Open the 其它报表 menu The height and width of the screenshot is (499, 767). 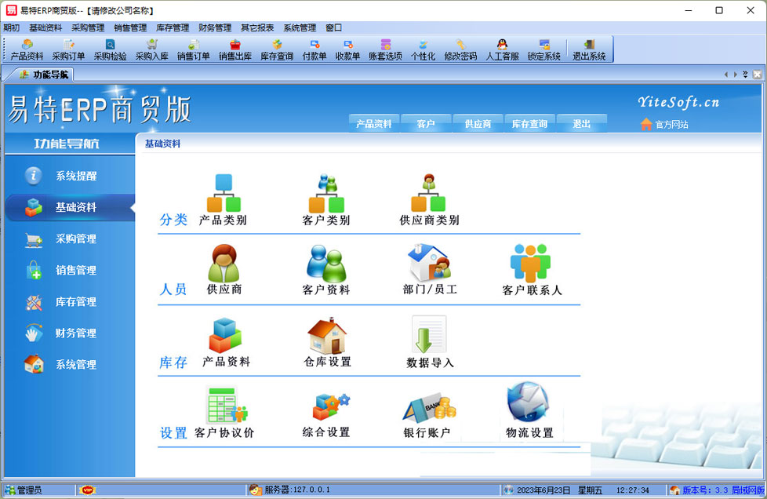pyautogui.click(x=257, y=27)
